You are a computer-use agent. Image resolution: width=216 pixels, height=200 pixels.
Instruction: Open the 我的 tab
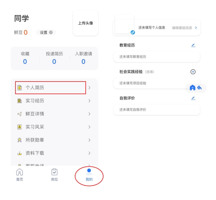(x=89, y=175)
